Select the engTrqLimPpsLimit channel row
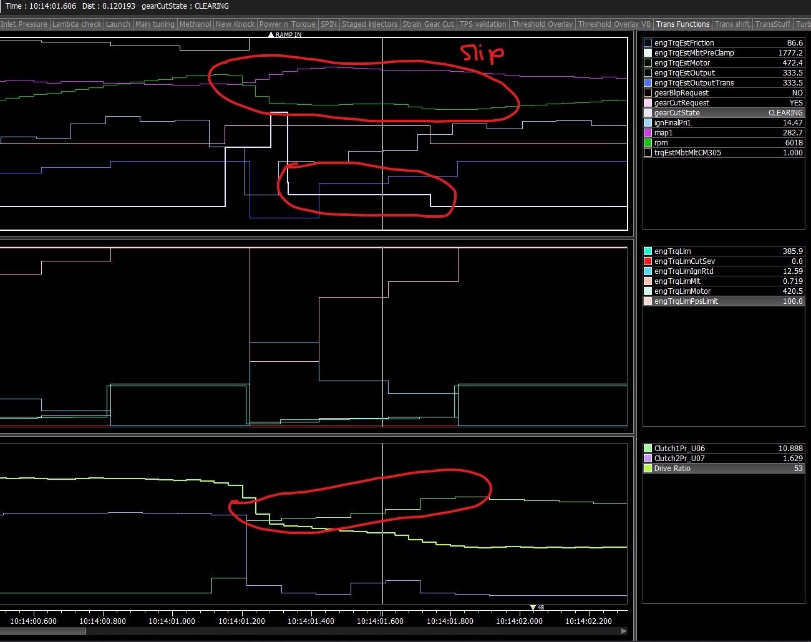The width and height of the screenshot is (811, 642). click(x=724, y=301)
